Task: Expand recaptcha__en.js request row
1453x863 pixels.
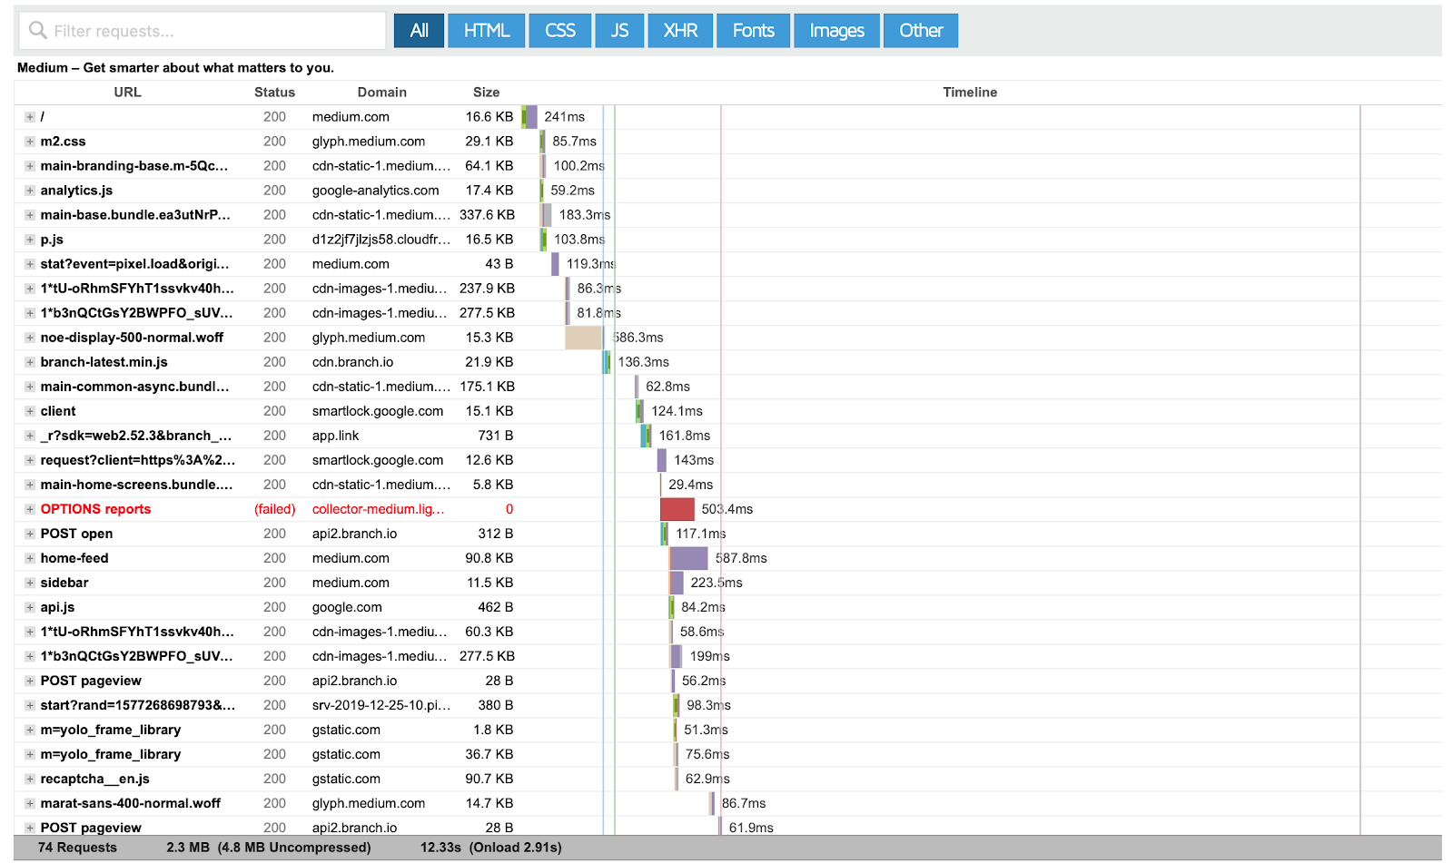Action: (x=30, y=779)
